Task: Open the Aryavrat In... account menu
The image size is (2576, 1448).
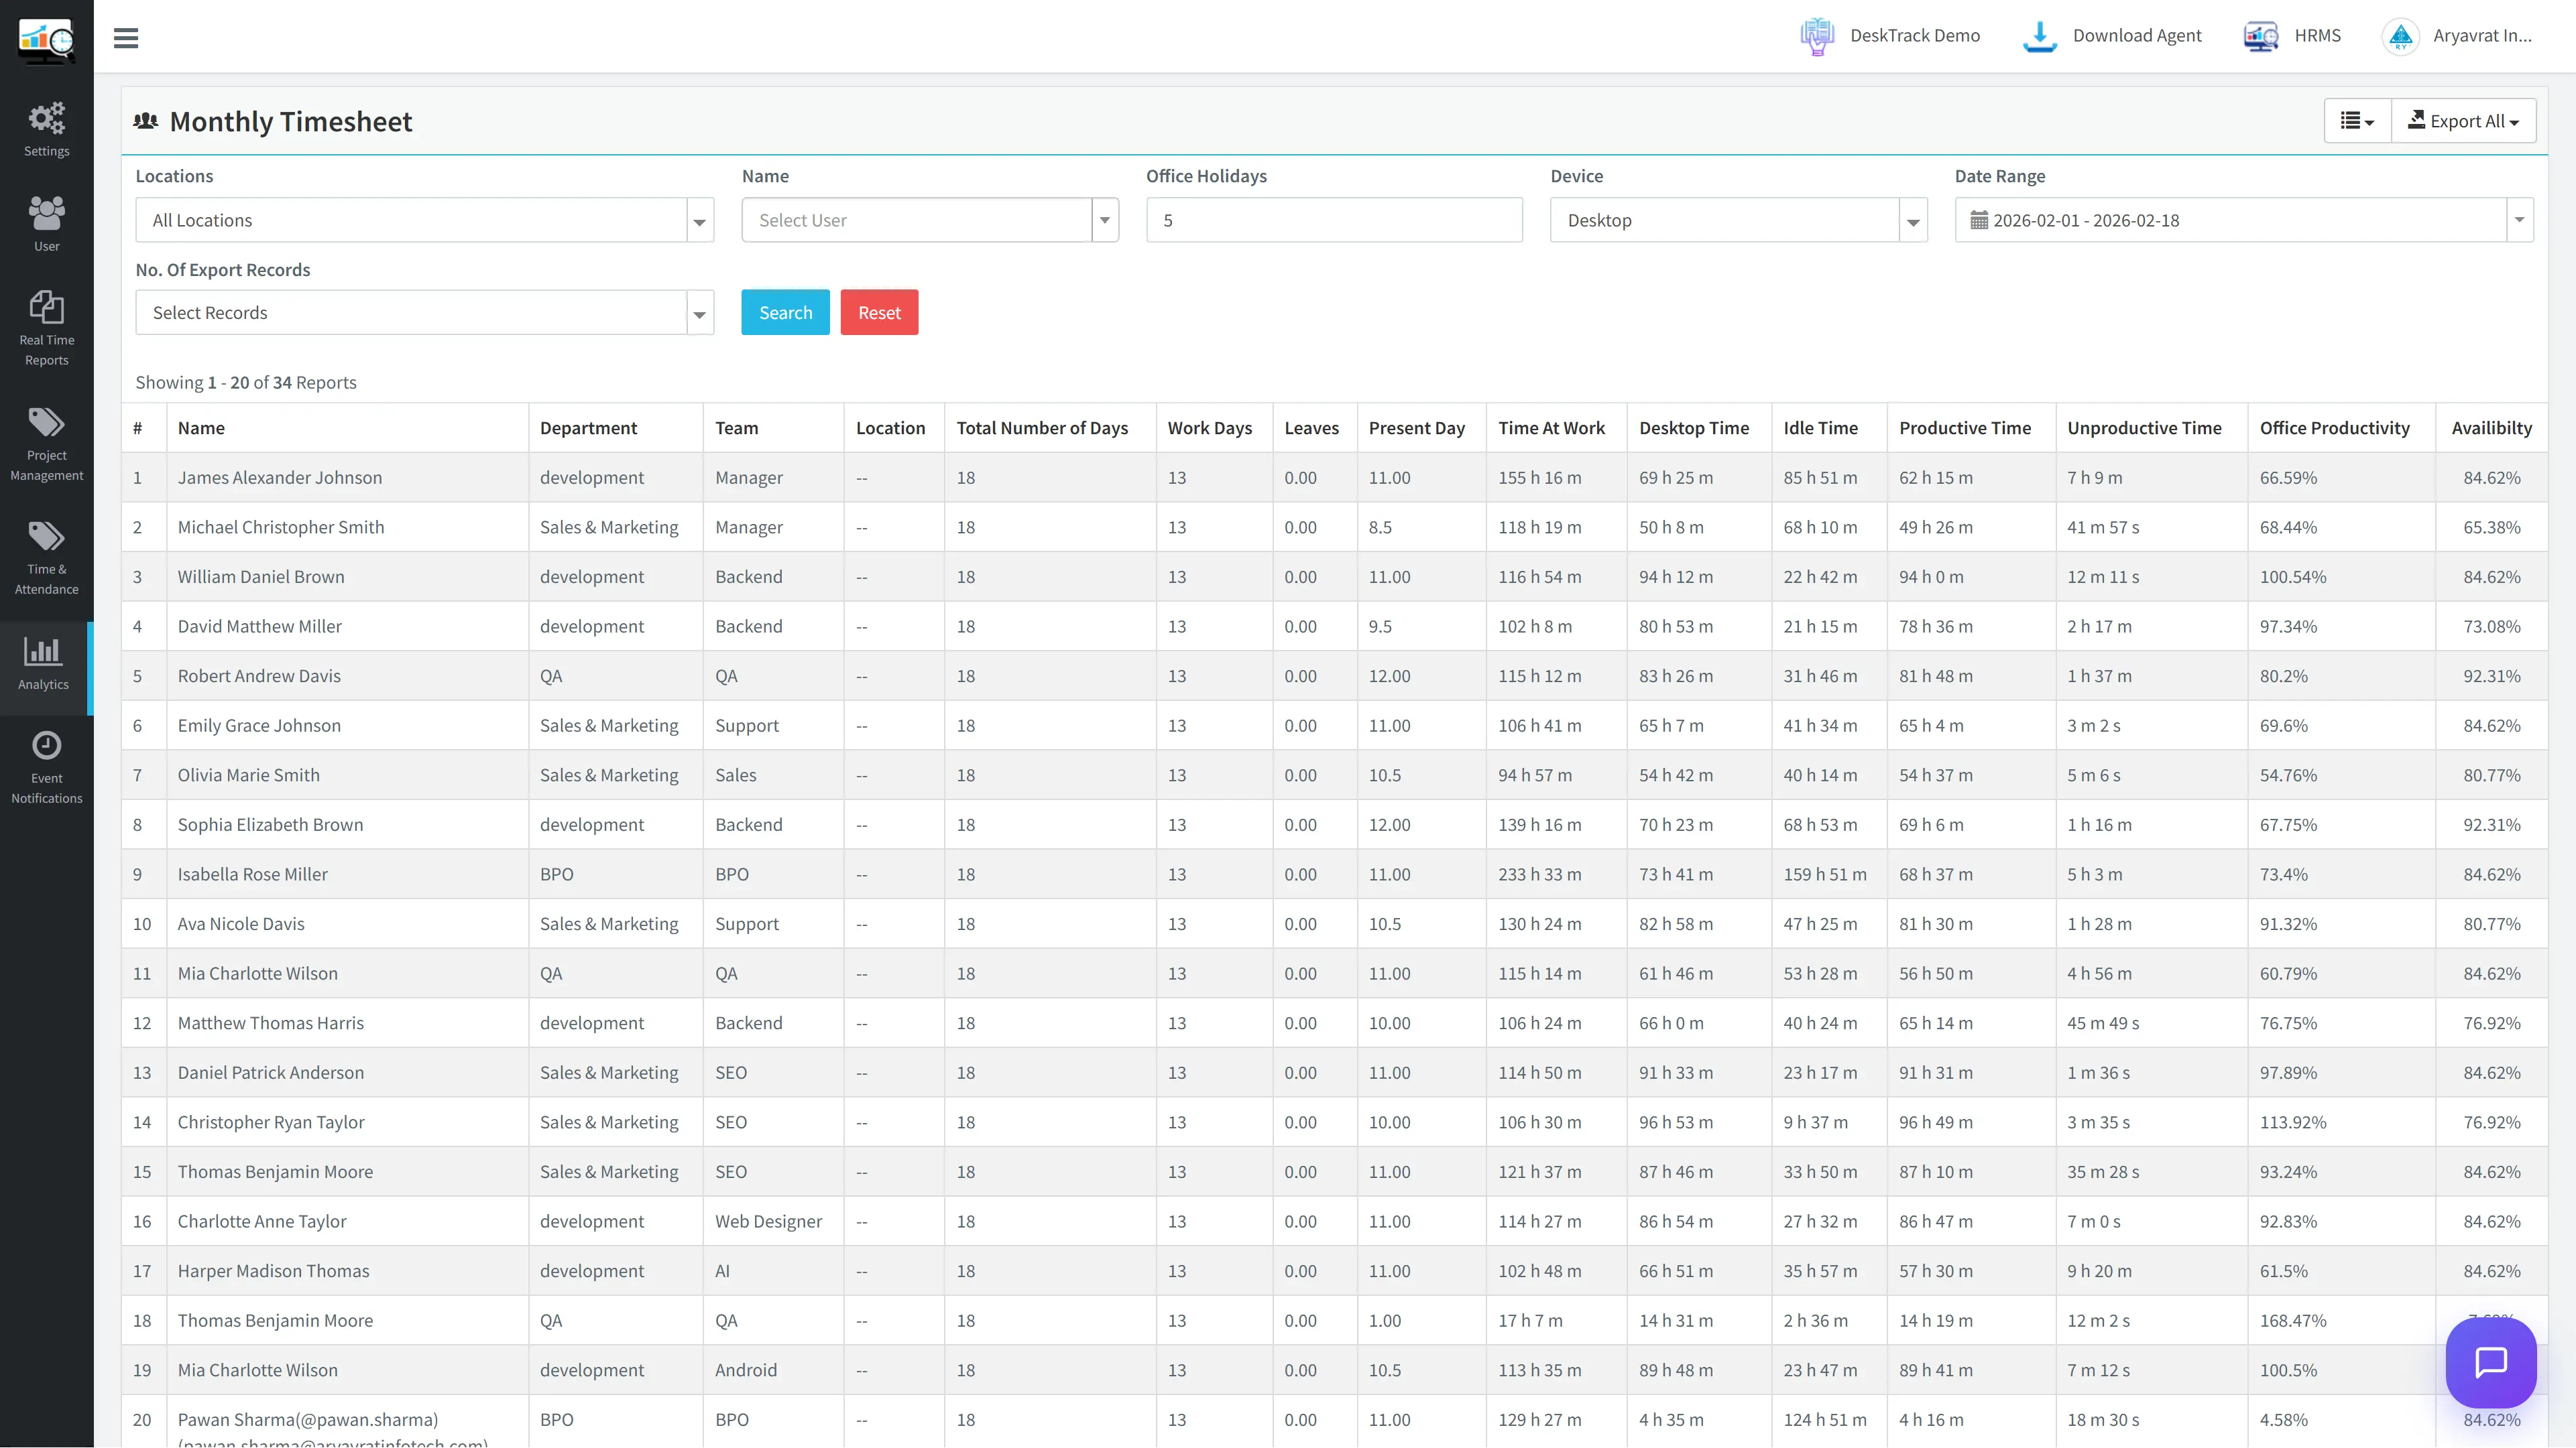Action: [x=2482, y=36]
